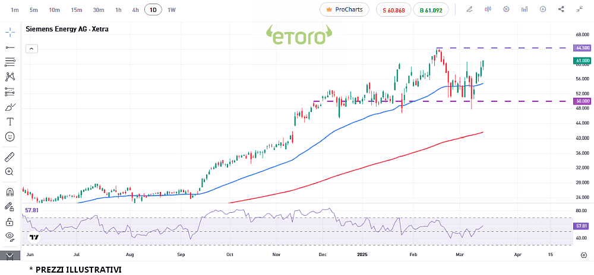Click the 2025 label on time axis
594x275 pixels.
(364, 255)
